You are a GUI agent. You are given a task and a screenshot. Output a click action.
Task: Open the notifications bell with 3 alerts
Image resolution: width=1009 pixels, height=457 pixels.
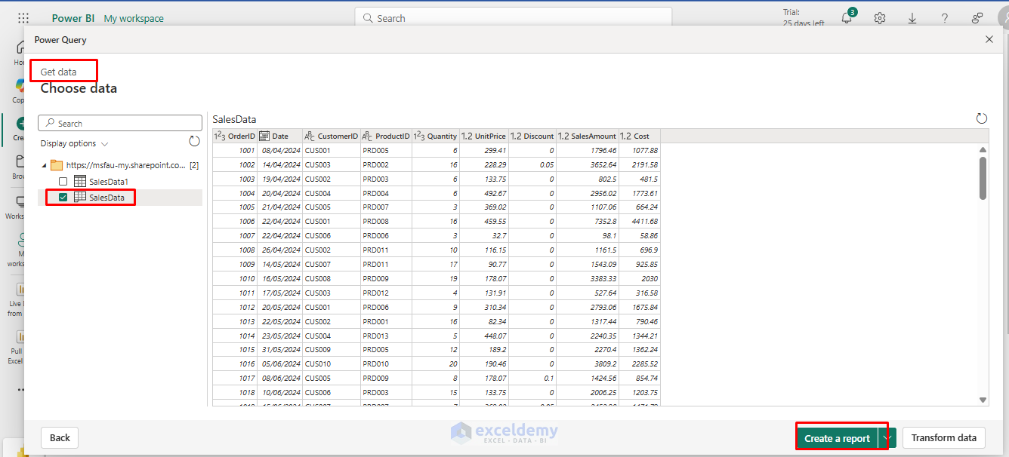(846, 17)
